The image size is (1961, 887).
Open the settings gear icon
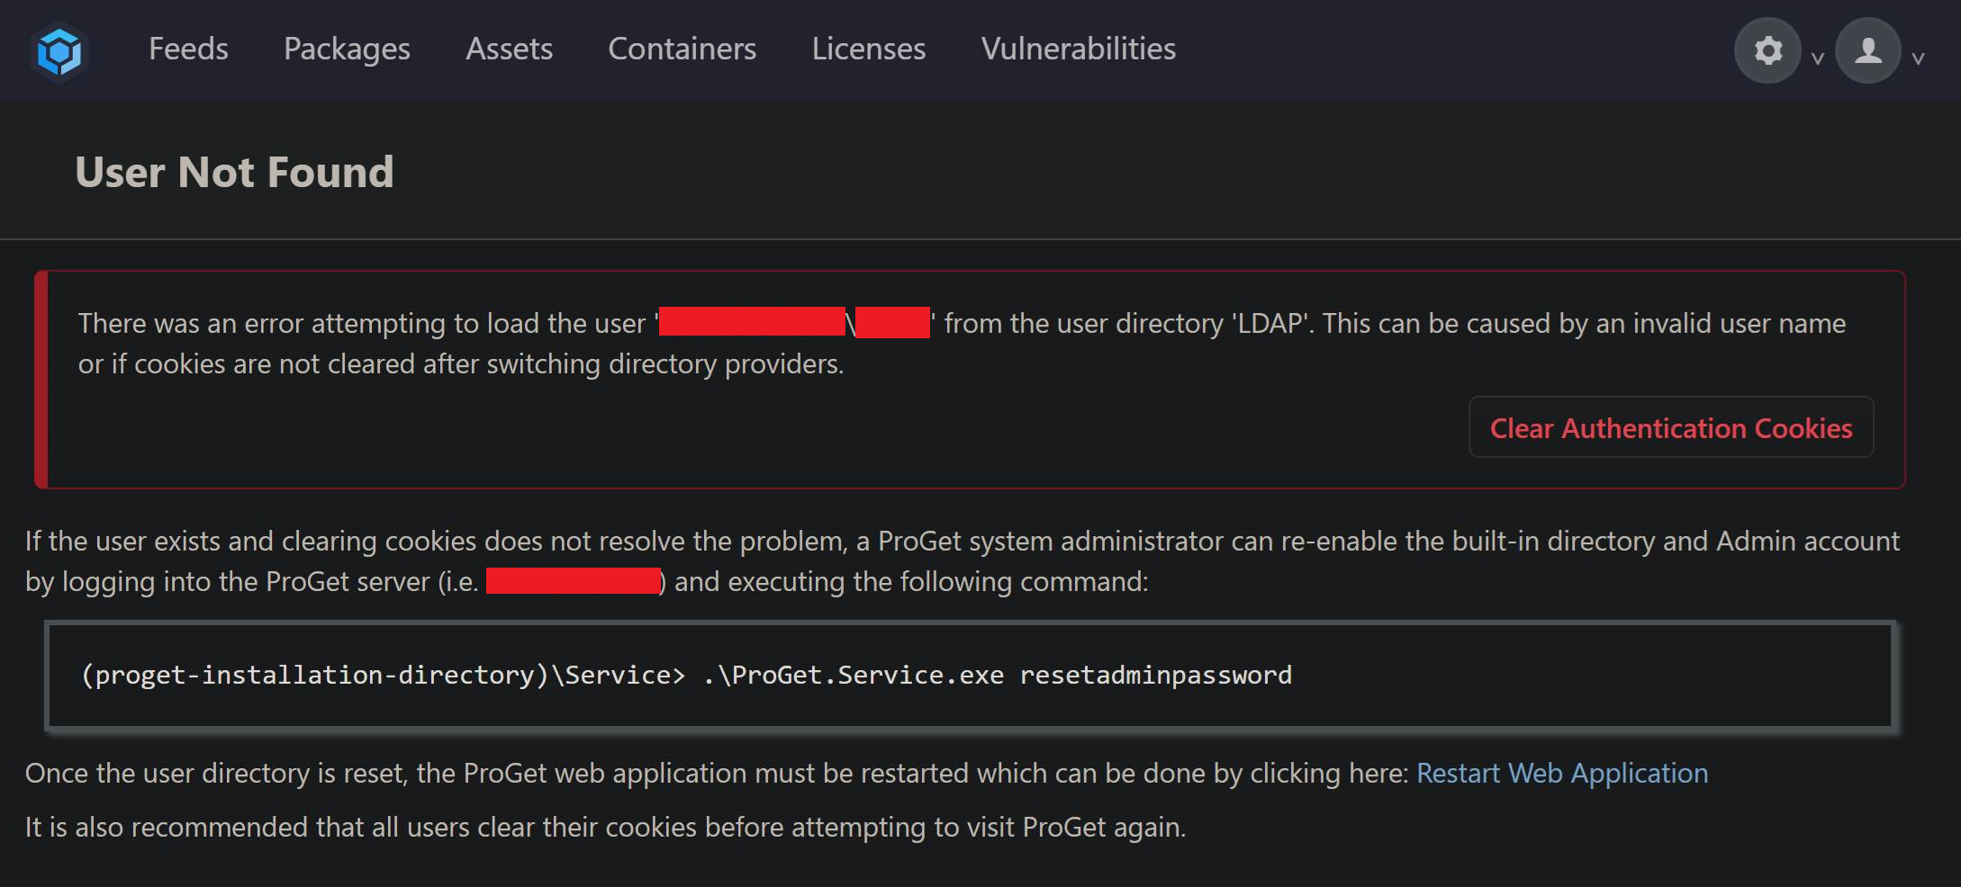pos(1767,50)
